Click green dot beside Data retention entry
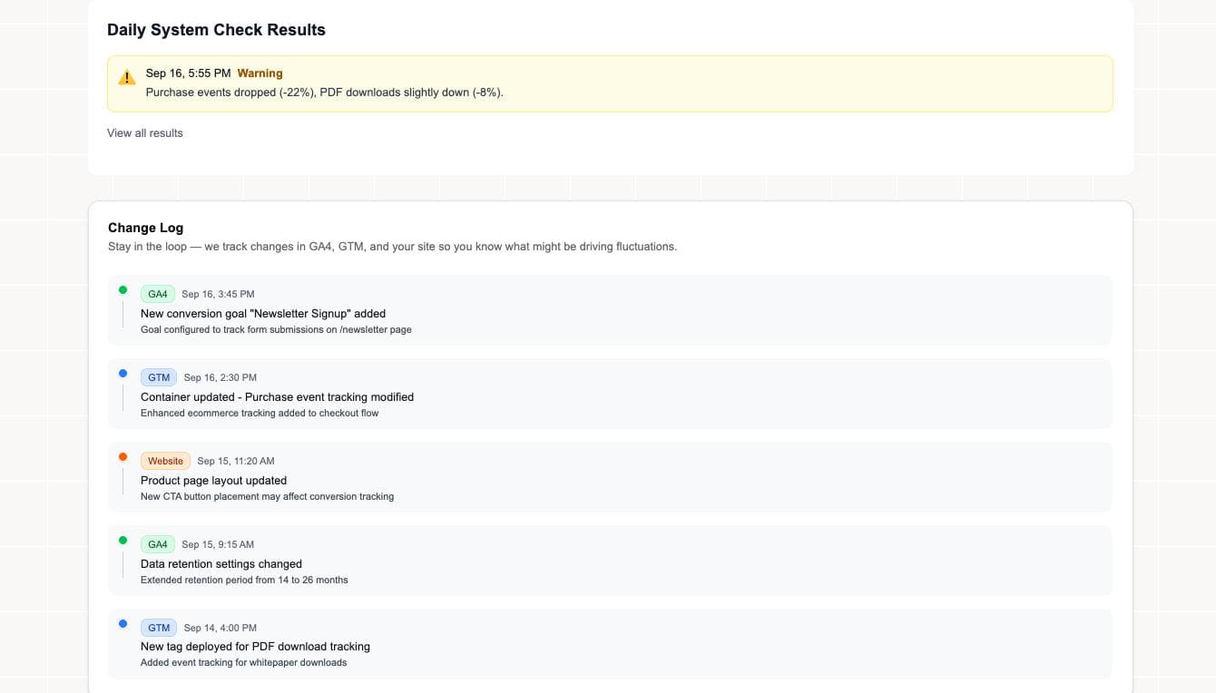This screenshot has width=1216, height=693. tap(123, 541)
